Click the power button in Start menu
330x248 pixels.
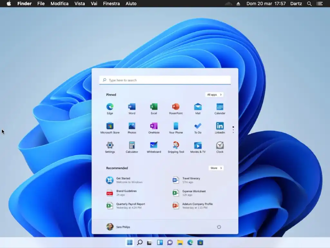[x=219, y=227]
